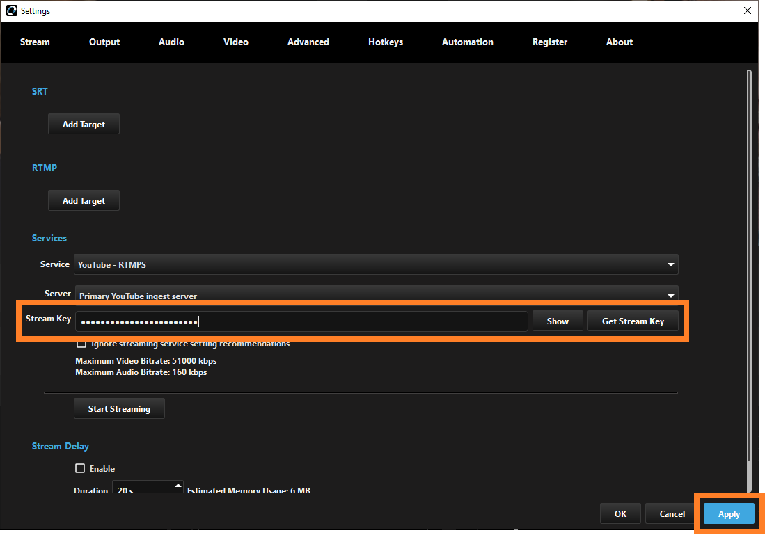The width and height of the screenshot is (765, 535).
Task: Open the Register tab
Action: (550, 42)
